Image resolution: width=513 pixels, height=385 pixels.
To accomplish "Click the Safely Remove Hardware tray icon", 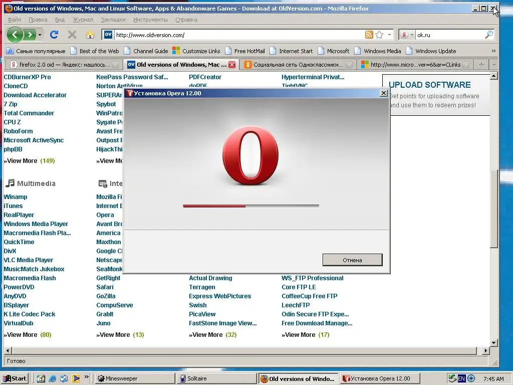I will pos(452,378).
